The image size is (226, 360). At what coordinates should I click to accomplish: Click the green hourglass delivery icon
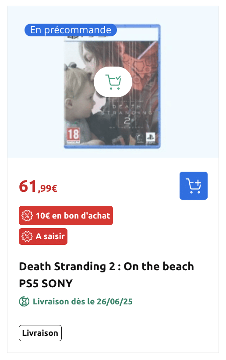(x=24, y=301)
